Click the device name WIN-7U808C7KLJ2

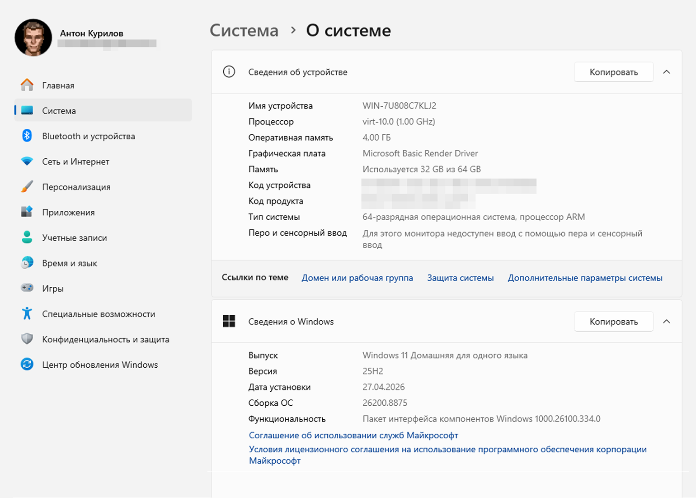coord(399,105)
